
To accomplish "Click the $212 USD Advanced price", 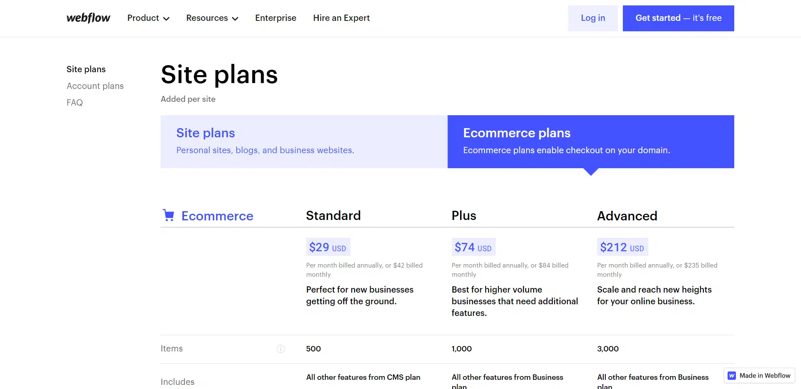I will coord(622,248).
